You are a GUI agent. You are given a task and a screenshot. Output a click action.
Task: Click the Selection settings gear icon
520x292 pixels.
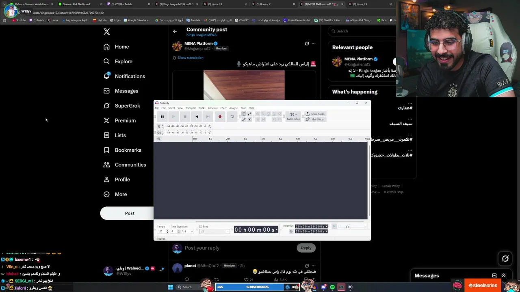(x=291, y=231)
